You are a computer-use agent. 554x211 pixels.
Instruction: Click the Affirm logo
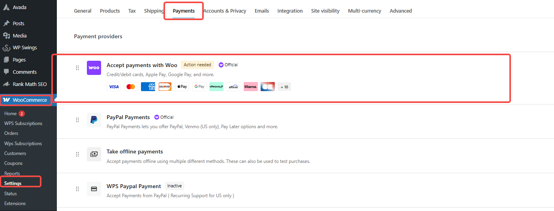pos(233,87)
